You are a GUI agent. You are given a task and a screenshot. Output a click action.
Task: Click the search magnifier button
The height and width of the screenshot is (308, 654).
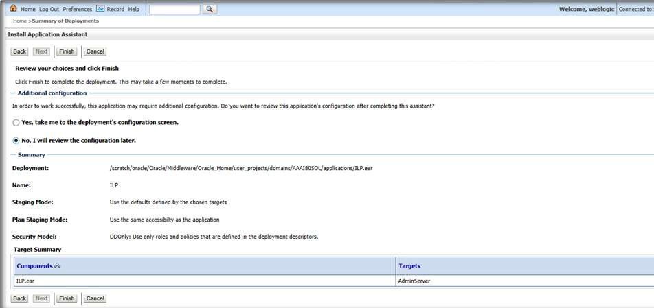[x=210, y=9]
